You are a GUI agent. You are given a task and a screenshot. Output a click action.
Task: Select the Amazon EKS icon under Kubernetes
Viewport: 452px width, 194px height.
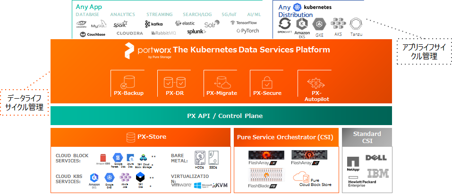[302, 24]
